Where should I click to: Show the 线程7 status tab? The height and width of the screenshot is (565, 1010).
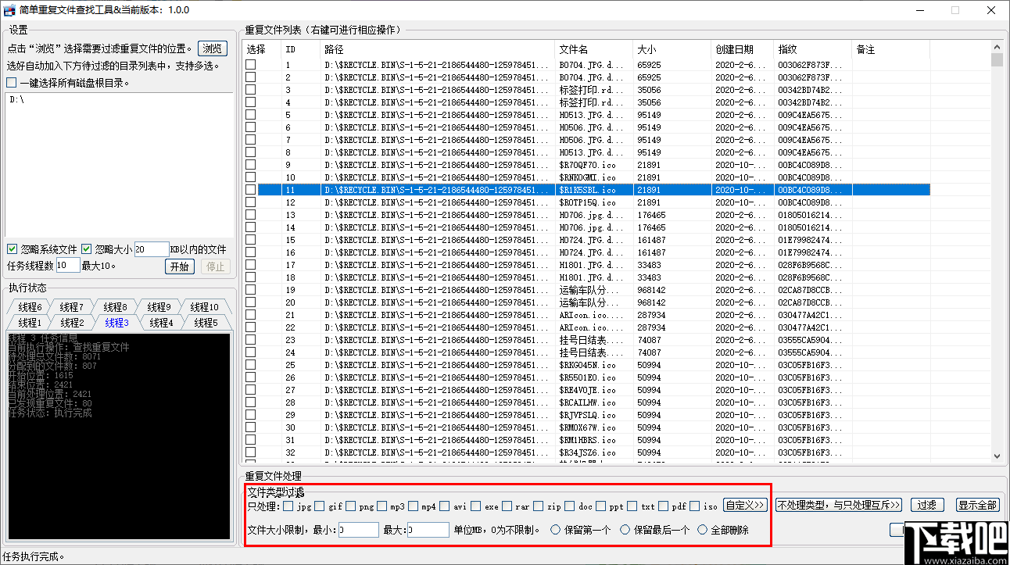click(72, 307)
